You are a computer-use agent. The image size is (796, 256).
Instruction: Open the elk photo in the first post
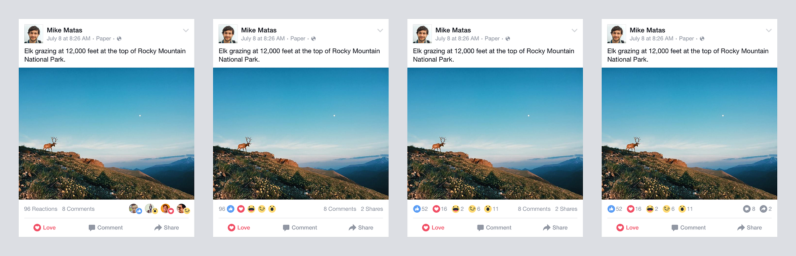(x=106, y=133)
